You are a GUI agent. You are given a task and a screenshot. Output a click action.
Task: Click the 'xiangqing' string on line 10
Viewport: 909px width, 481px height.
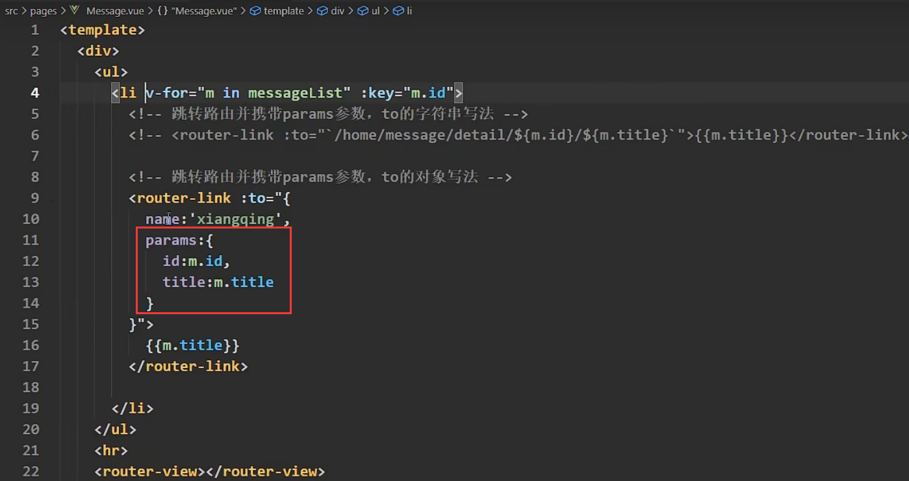(x=235, y=219)
